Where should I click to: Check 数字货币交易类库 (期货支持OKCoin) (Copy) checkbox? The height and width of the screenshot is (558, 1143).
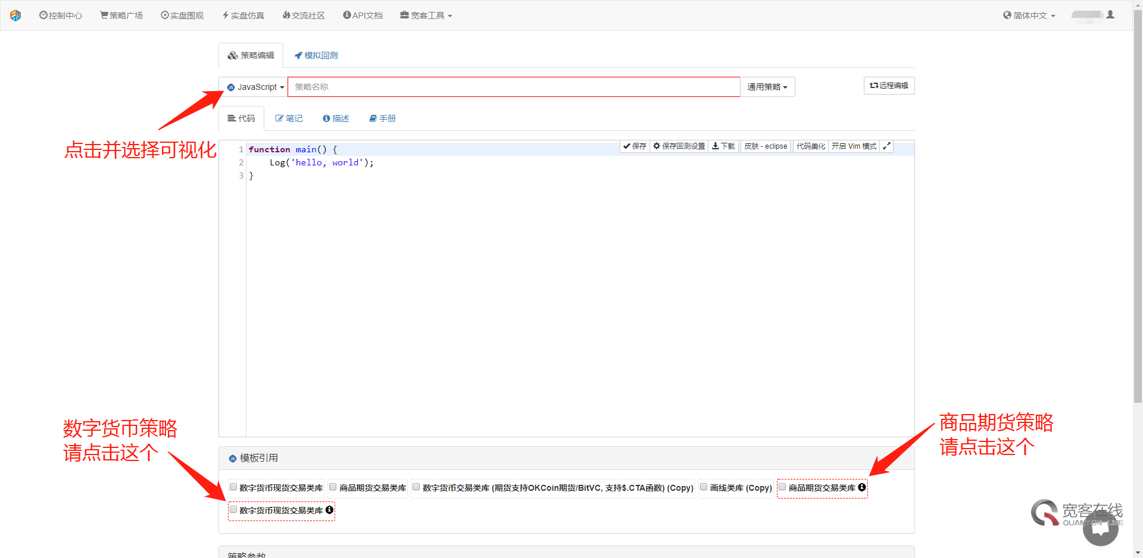pos(416,487)
